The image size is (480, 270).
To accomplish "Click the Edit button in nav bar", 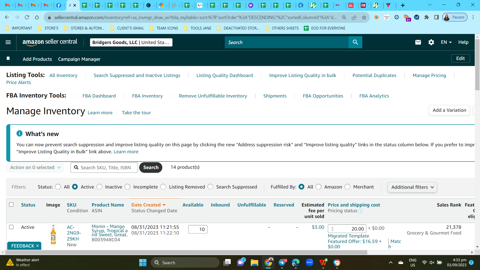I will [460, 58].
